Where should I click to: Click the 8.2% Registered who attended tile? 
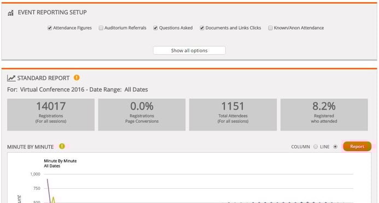pyautogui.click(x=324, y=115)
